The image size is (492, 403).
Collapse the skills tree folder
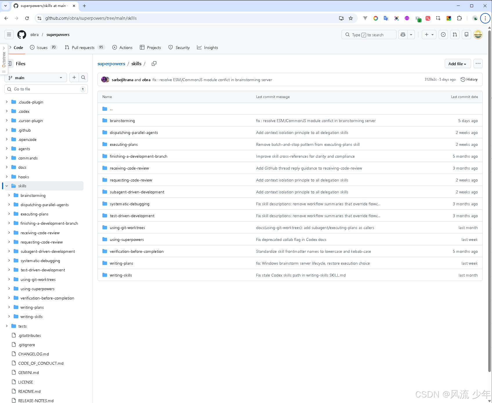pyautogui.click(x=7, y=186)
